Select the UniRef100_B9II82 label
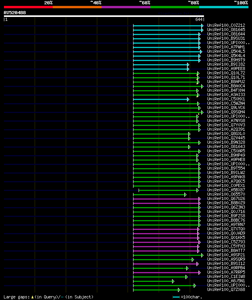 point(226,64)
